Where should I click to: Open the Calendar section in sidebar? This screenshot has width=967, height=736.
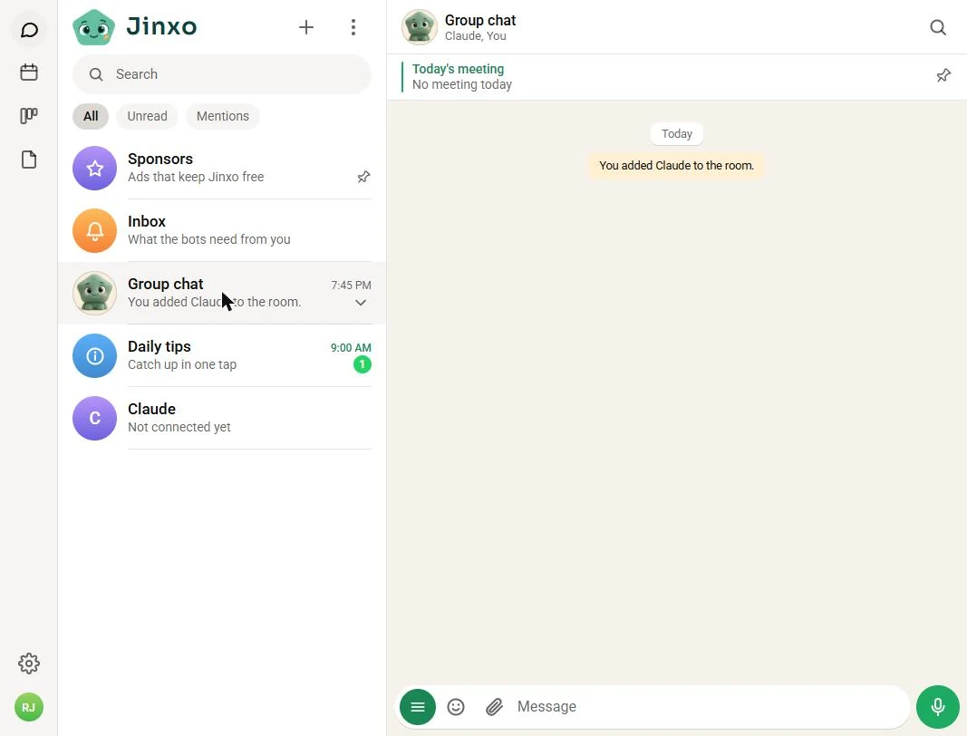[29, 73]
